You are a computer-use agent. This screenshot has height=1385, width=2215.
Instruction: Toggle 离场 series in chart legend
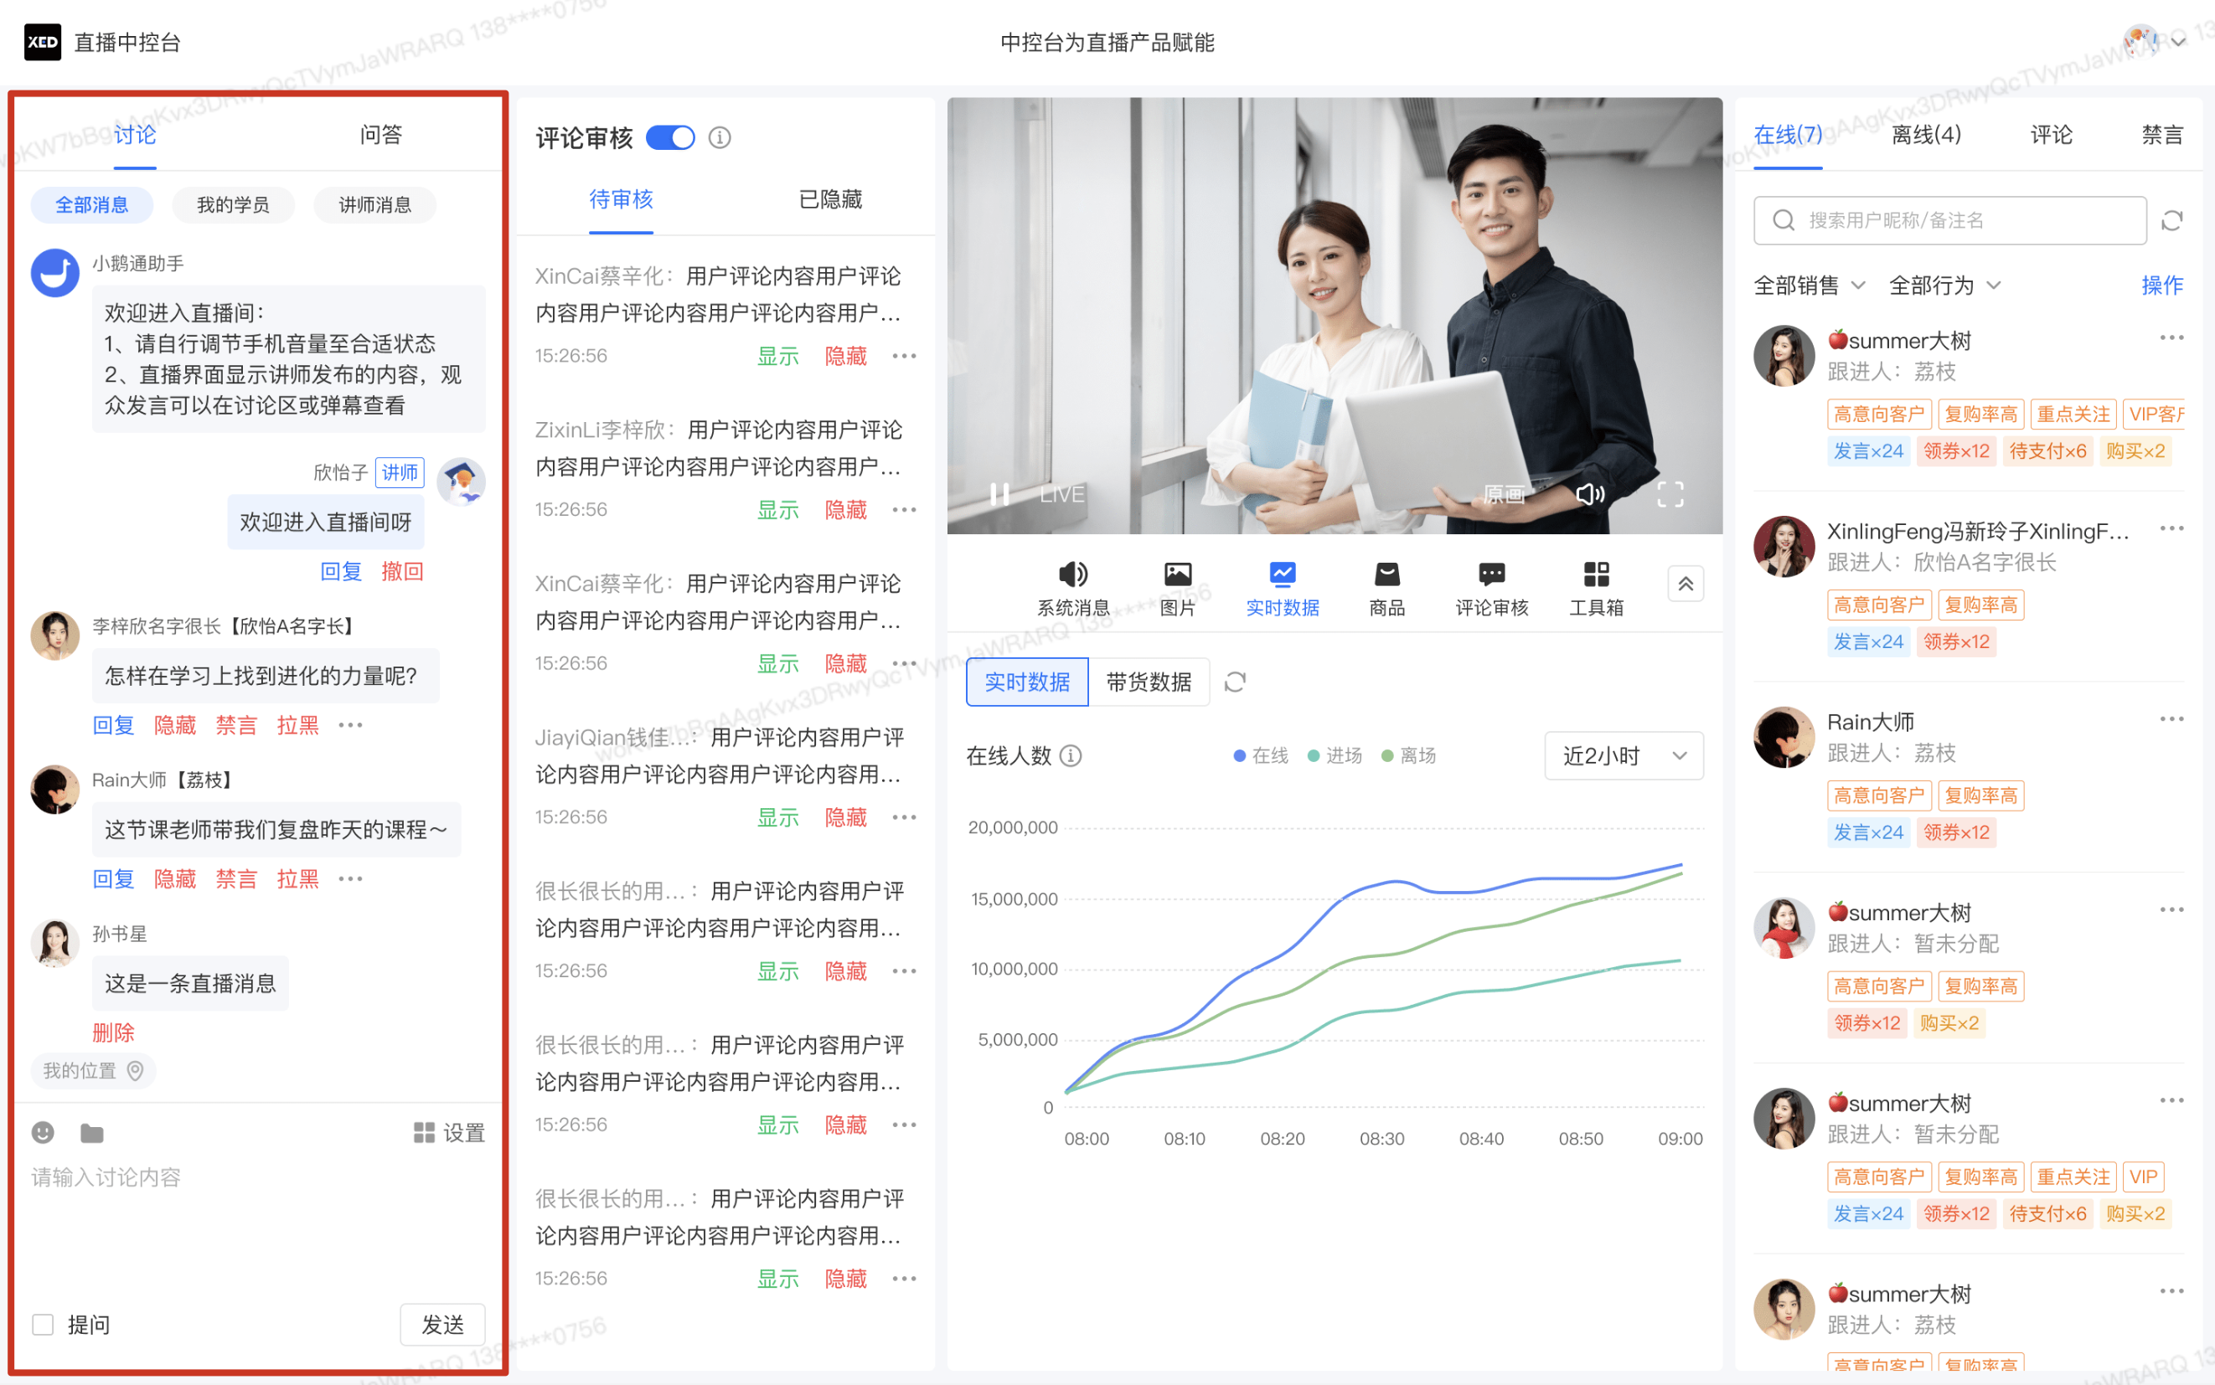click(1408, 755)
